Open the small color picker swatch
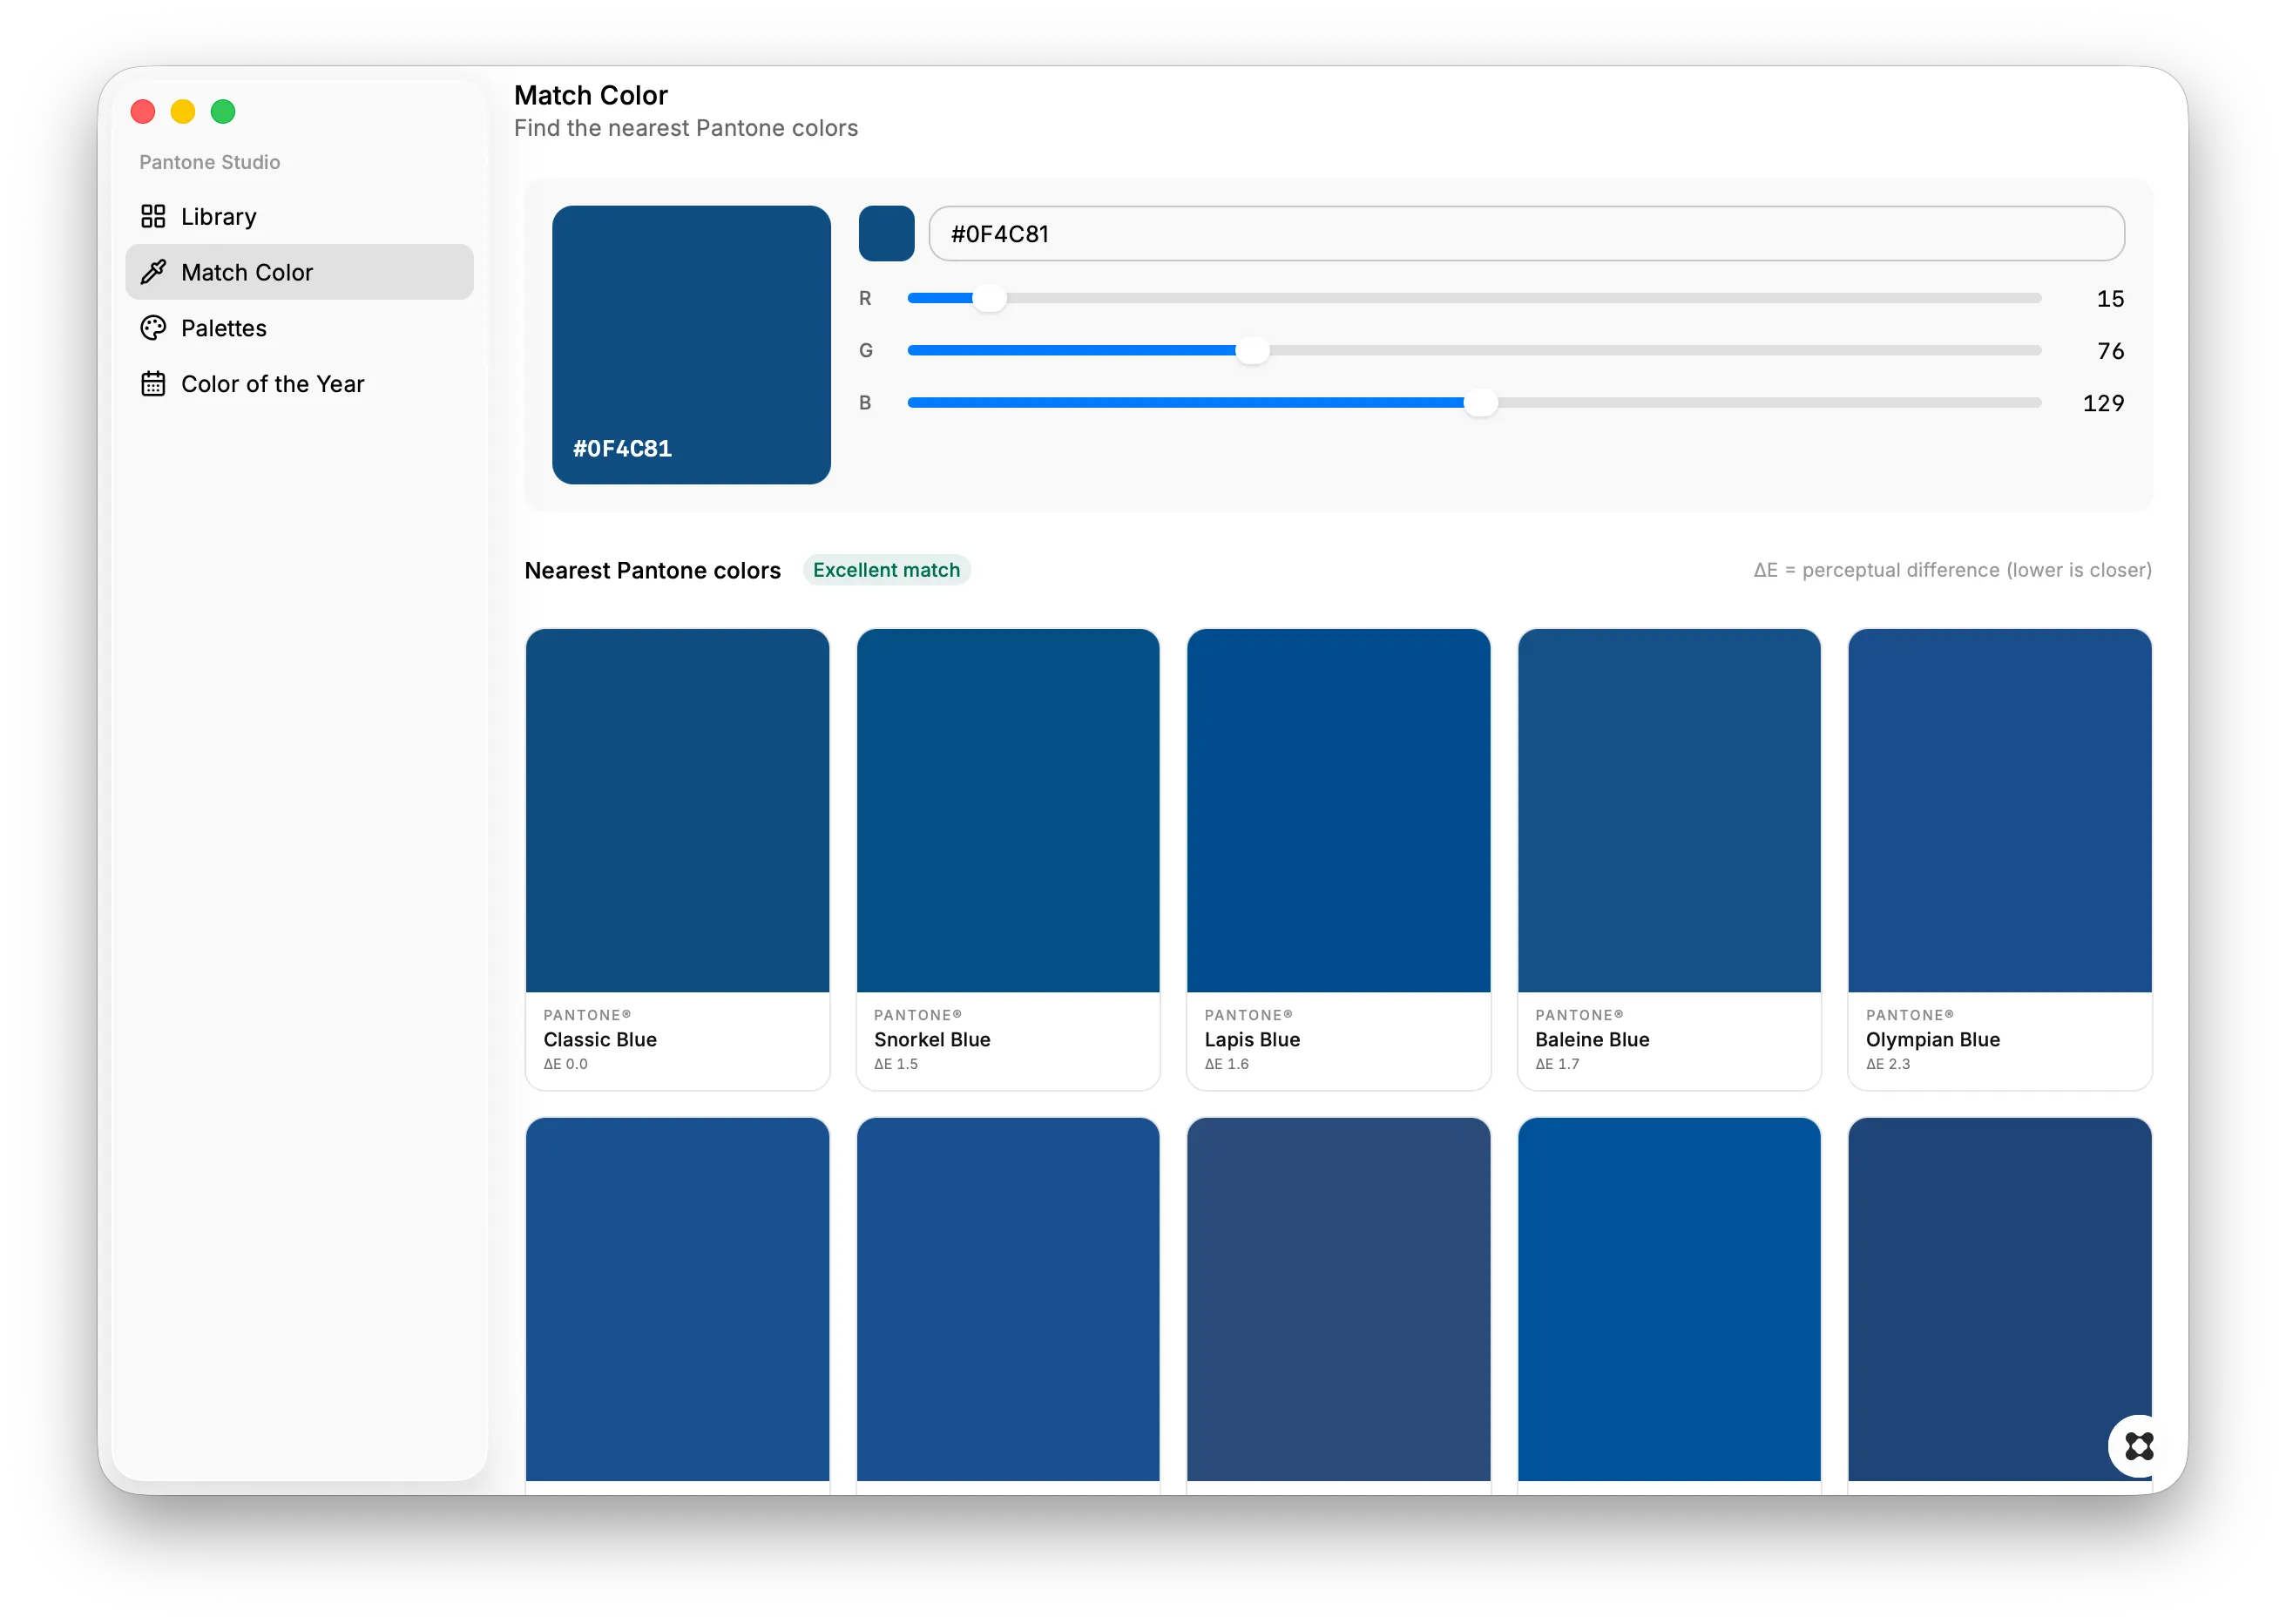2286x1624 pixels. click(x=886, y=234)
